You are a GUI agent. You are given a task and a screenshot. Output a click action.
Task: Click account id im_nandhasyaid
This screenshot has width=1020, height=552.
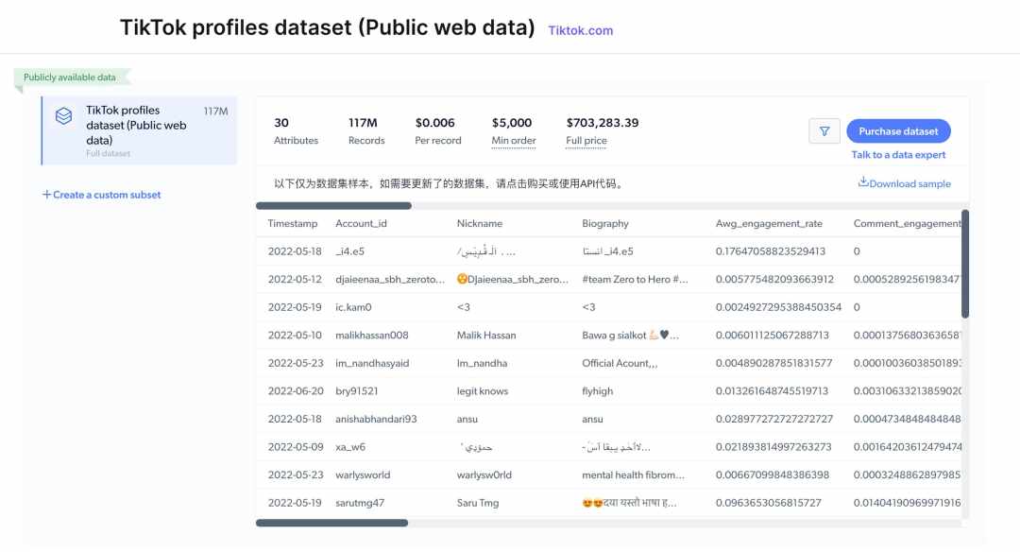[x=372, y=363]
